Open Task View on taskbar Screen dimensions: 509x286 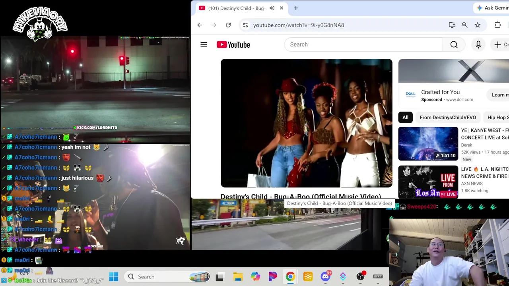(220, 276)
